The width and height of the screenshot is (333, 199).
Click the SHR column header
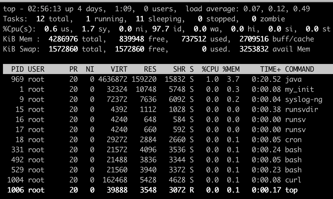(179, 69)
